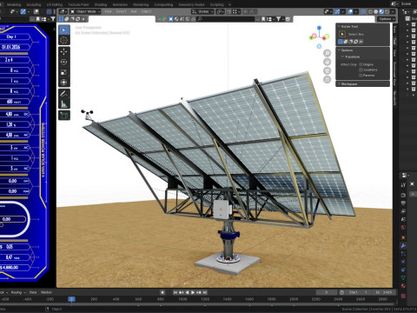Click the blue current frame playhead marker
The width and height of the screenshot is (417, 313).
pyautogui.click(x=71, y=299)
